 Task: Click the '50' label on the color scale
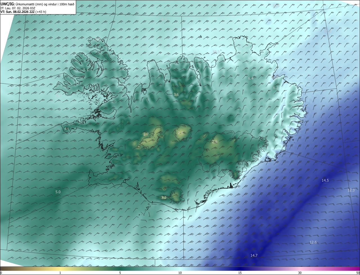tap(358, 273)
